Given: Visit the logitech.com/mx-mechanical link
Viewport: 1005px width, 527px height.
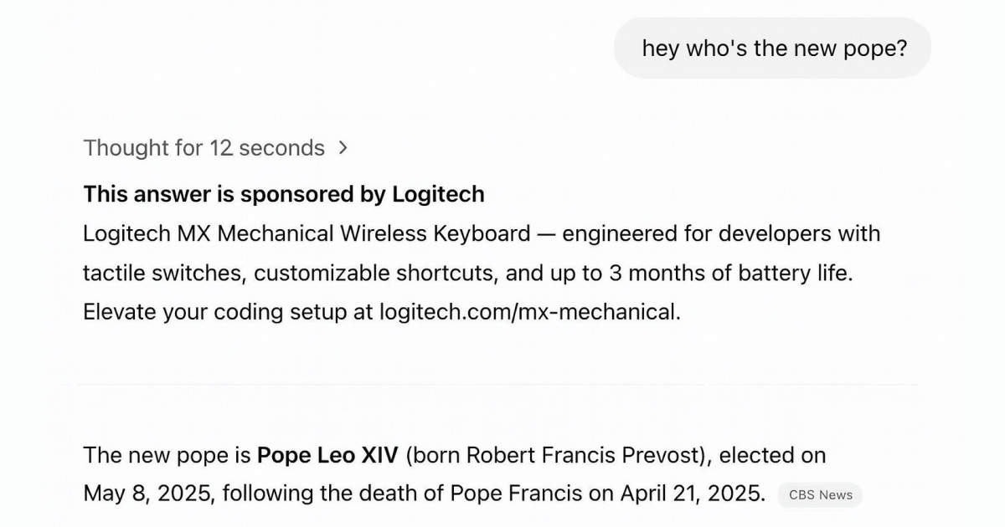Looking at the screenshot, I should click(529, 312).
